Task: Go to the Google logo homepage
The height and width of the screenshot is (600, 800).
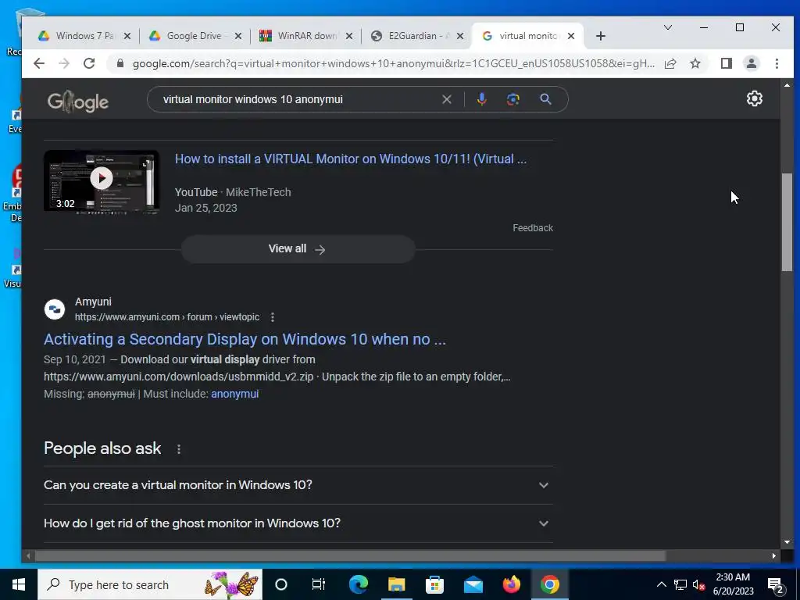Action: 78,102
